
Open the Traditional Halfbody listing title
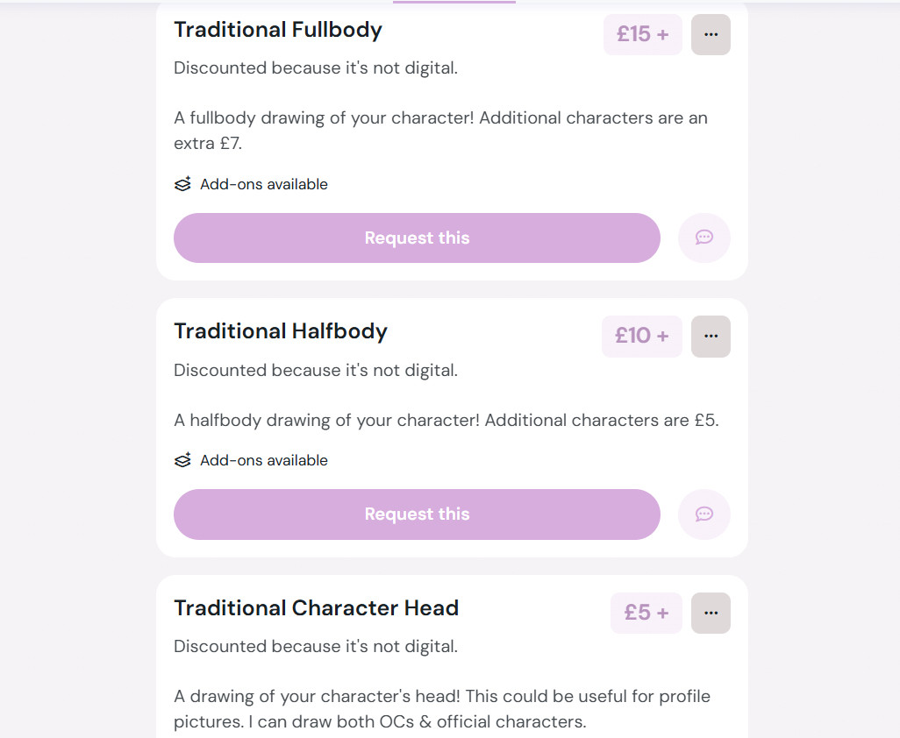point(281,331)
